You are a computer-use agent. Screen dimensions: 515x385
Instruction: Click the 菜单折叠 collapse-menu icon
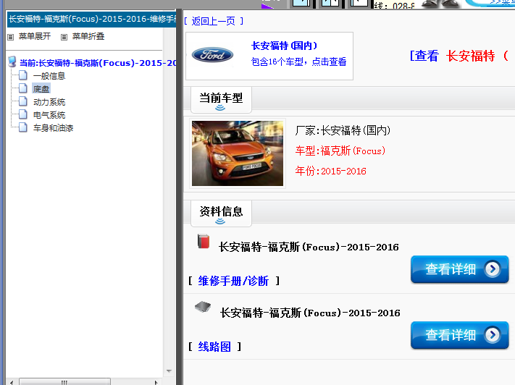(64, 37)
